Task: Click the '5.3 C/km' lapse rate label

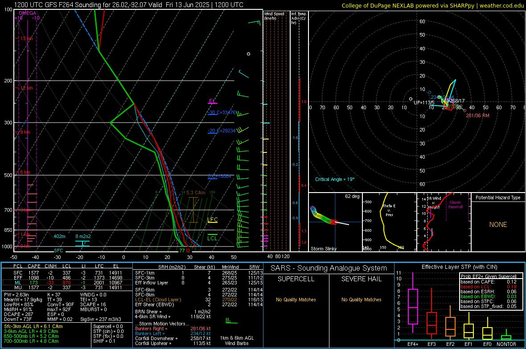Action: pos(196,193)
